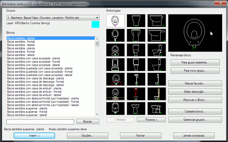Choose toilet with attached tank frontal symbol
The height and width of the screenshot is (142, 228).
point(136,50)
